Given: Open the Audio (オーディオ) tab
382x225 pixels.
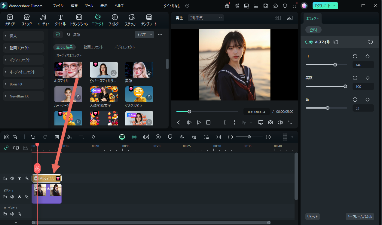Looking at the screenshot, I should click(x=44, y=20).
